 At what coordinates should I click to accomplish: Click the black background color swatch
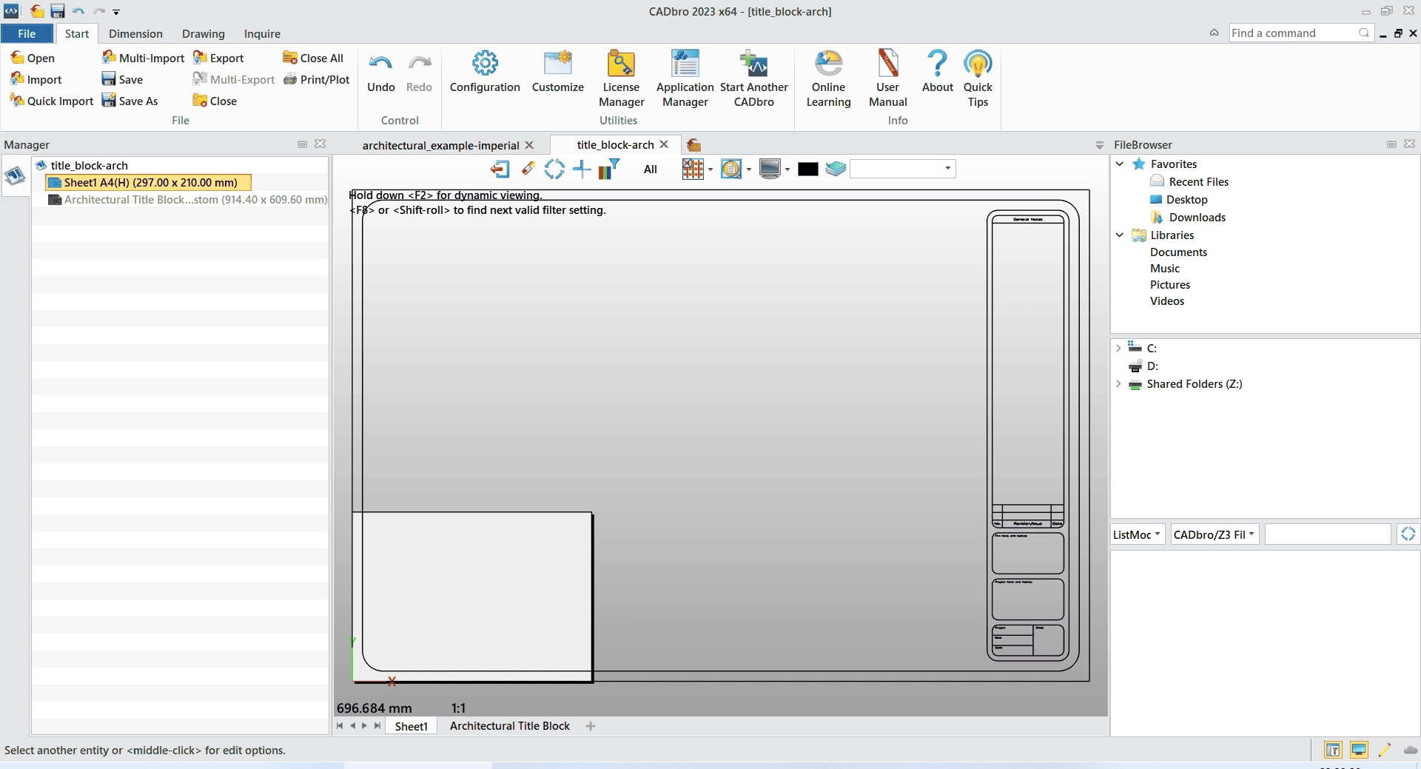(x=808, y=169)
